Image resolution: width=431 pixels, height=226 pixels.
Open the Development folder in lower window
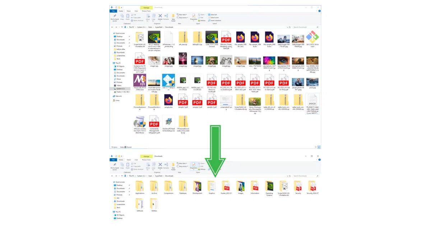pos(197,188)
